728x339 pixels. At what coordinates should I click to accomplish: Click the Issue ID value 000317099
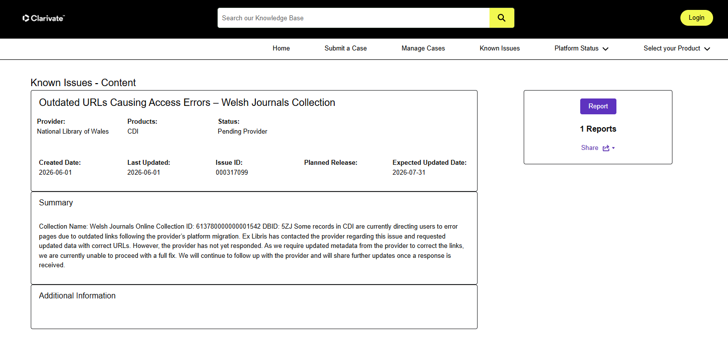tap(232, 173)
